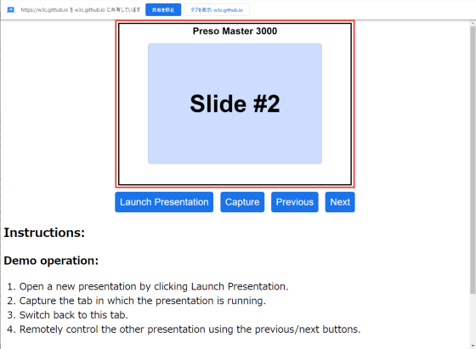Click the scrollbar down arrow
476x349 pixels.
pyautogui.click(x=473, y=346)
